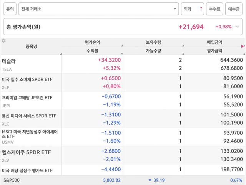
Task: Sort by the 가능수량 column header
Action: click(153, 51)
